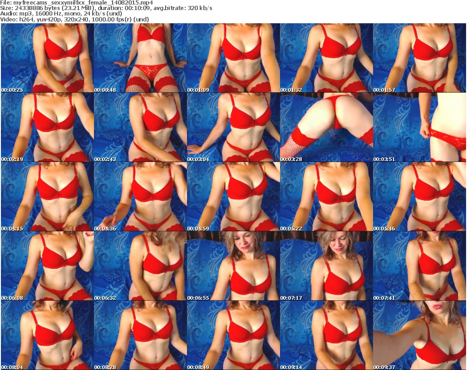Open the frame stamped 00:01:32
This screenshot has width=467, height=370.
[x=327, y=58]
